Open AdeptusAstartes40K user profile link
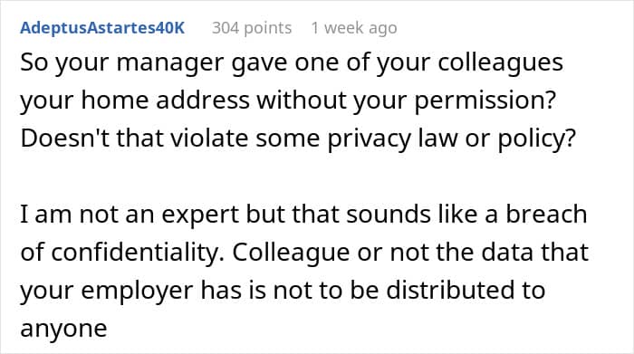634x354 pixels. [102, 28]
